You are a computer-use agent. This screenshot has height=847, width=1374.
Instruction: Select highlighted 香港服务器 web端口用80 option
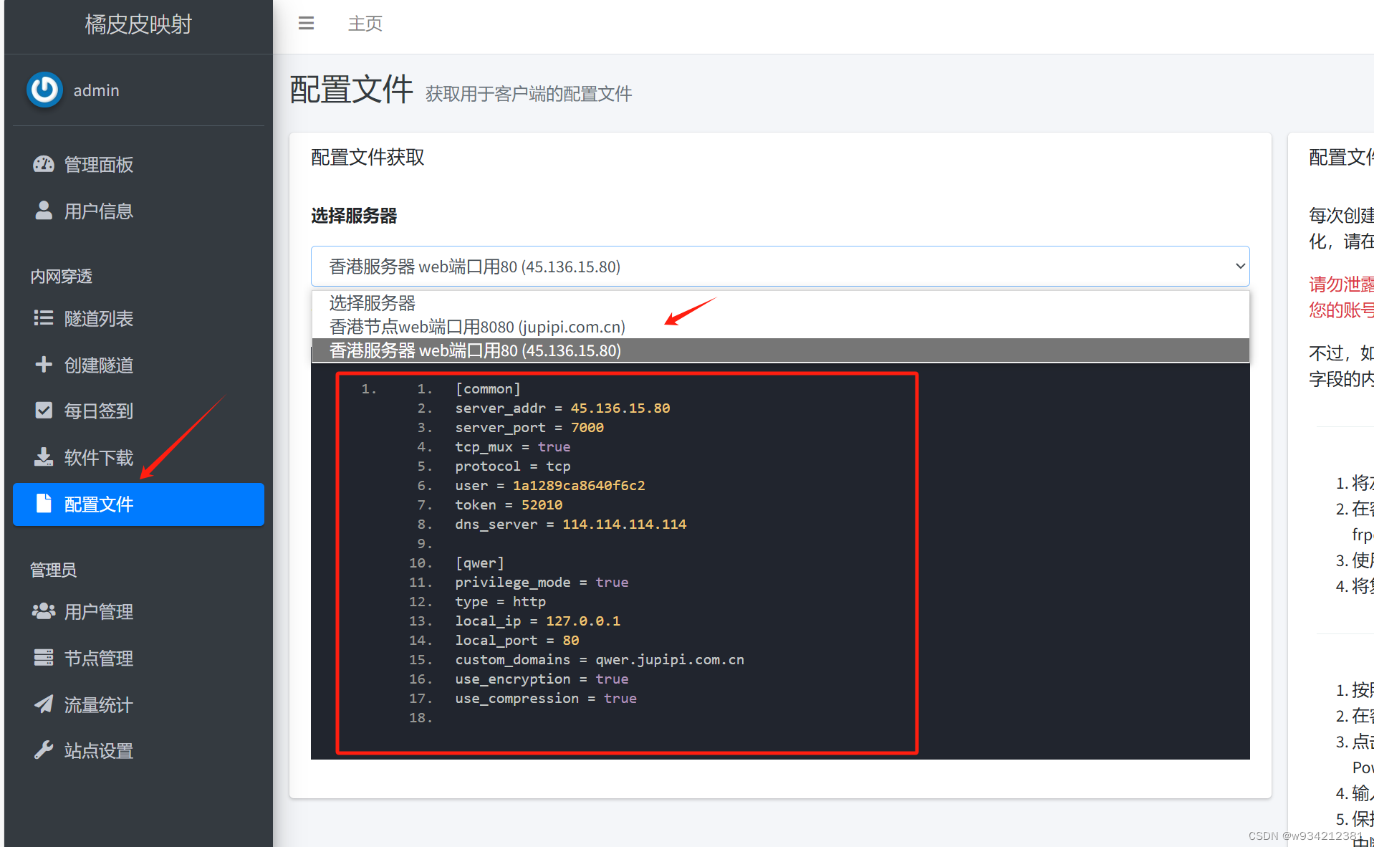click(780, 350)
